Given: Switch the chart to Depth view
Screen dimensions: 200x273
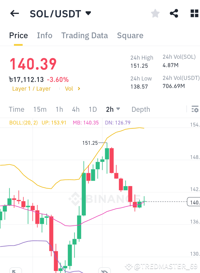Looking at the screenshot, I should [x=140, y=109].
